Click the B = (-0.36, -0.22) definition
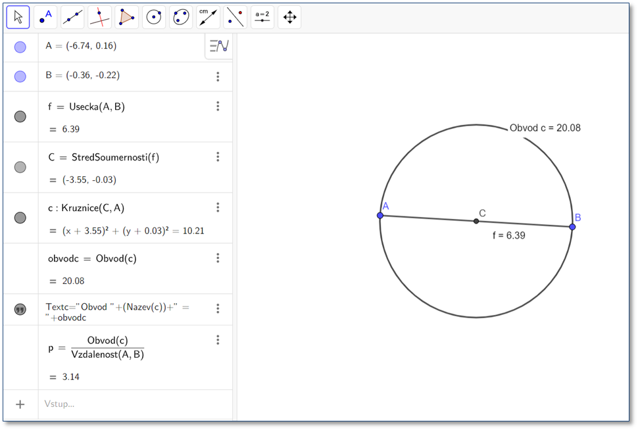This screenshot has width=638, height=430. (83, 75)
